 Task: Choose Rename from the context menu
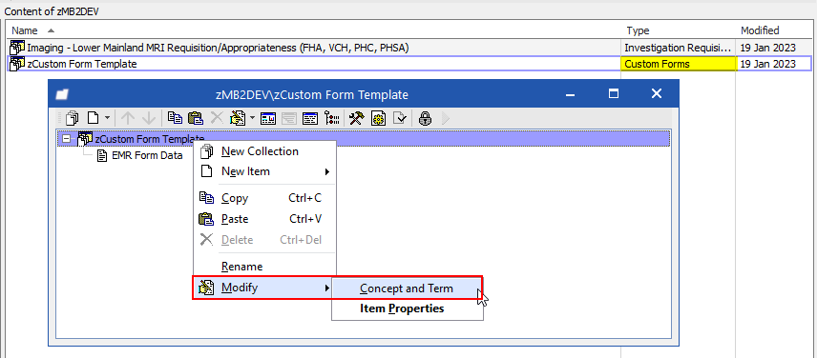coord(264,267)
